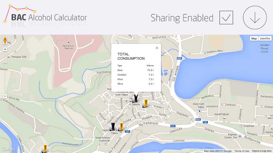Click the Kino Svět Tábor icon
273x153 pixels.
[200, 111]
